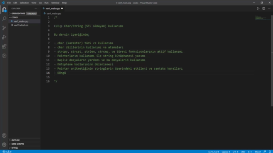Select ver1_main.cpp in the file tree
Screen dimensions: 273x153
click(x=24, y=21)
